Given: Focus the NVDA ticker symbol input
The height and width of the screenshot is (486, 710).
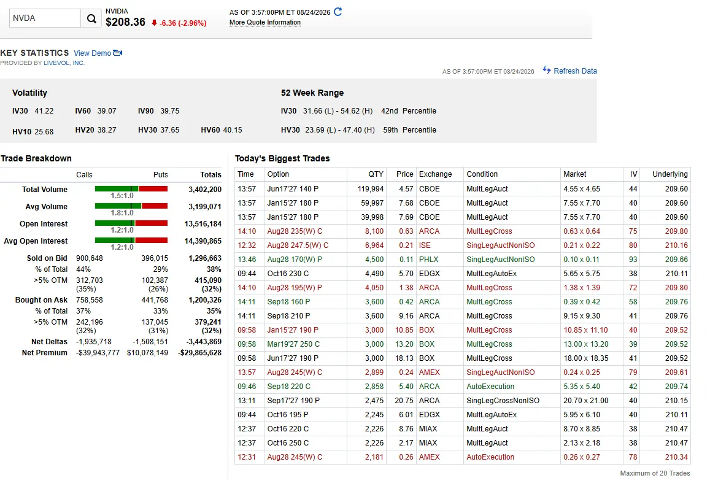Looking at the screenshot, I should coord(45,18).
